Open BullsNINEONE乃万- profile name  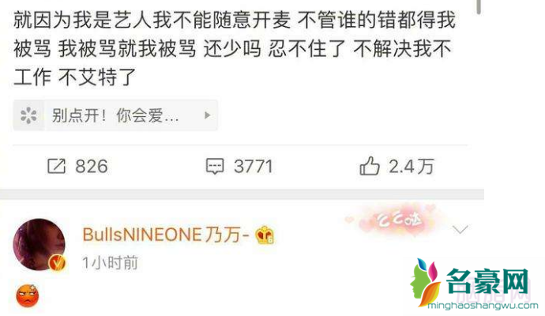click(166, 235)
